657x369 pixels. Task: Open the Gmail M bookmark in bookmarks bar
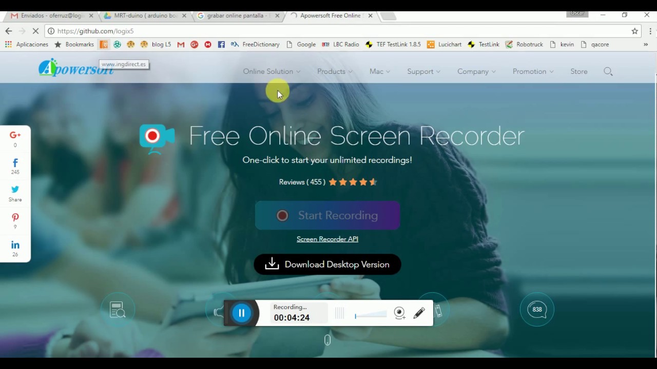click(x=181, y=45)
